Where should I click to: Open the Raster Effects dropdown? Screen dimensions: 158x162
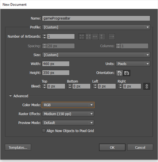(68, 114)
